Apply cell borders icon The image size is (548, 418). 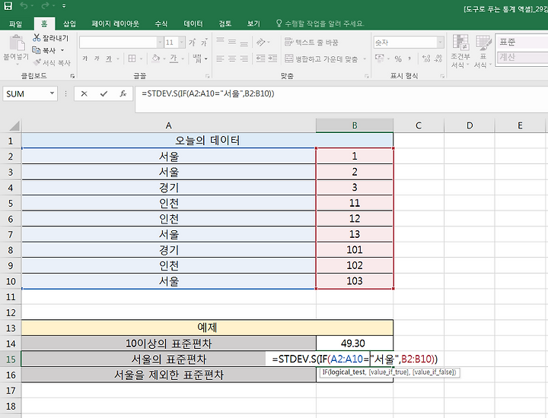132,59
